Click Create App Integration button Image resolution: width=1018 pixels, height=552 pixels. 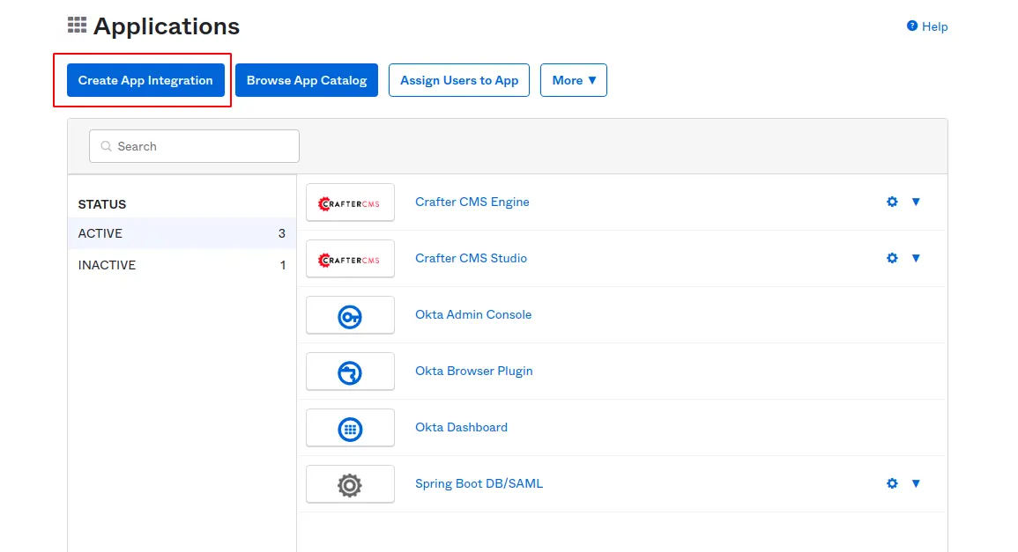(x=145, y=80)
